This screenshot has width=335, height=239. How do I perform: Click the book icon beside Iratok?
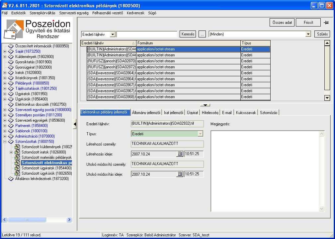point(11,73)
